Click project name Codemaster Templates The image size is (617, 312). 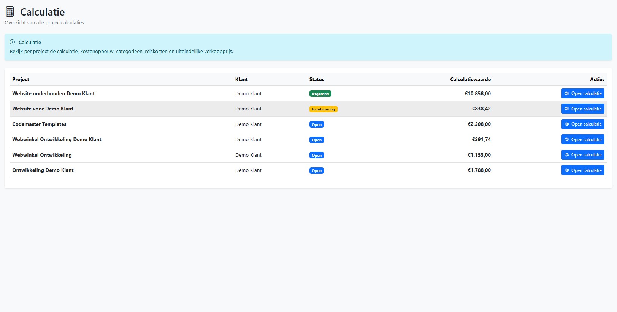click(39, 124)
